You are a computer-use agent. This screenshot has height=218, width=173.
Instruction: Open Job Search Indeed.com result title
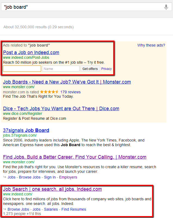coord(52,189)
